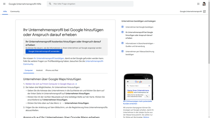Open sidebar link Informationen in Brancheneinträgen
Screen dimensions: 210x118
click(x=140, y=45)
